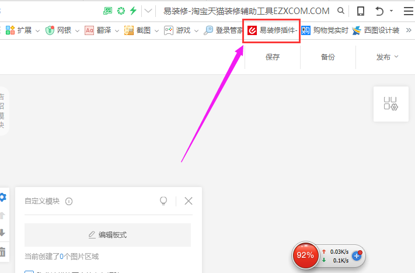Click the 保存 save button
This screenshot has height=273, width=415.
[273, 57]
